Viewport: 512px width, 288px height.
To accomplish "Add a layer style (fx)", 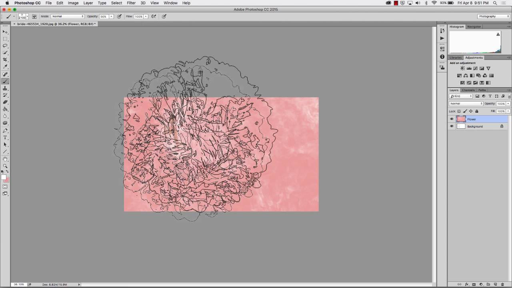I will 466,284.
